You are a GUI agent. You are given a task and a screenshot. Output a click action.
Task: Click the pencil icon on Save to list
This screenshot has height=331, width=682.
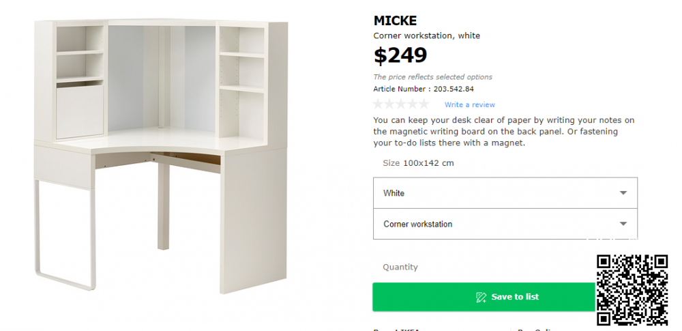click(x=481, y=297)
